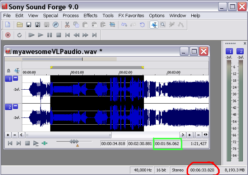
Task: Click the Copy toolbar icon
Action: point(76,25)
